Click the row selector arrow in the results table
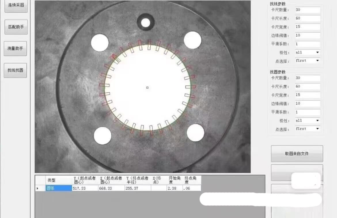Viewport: 337px width, 218px height. pyautogui.click(x=37, y=188)
